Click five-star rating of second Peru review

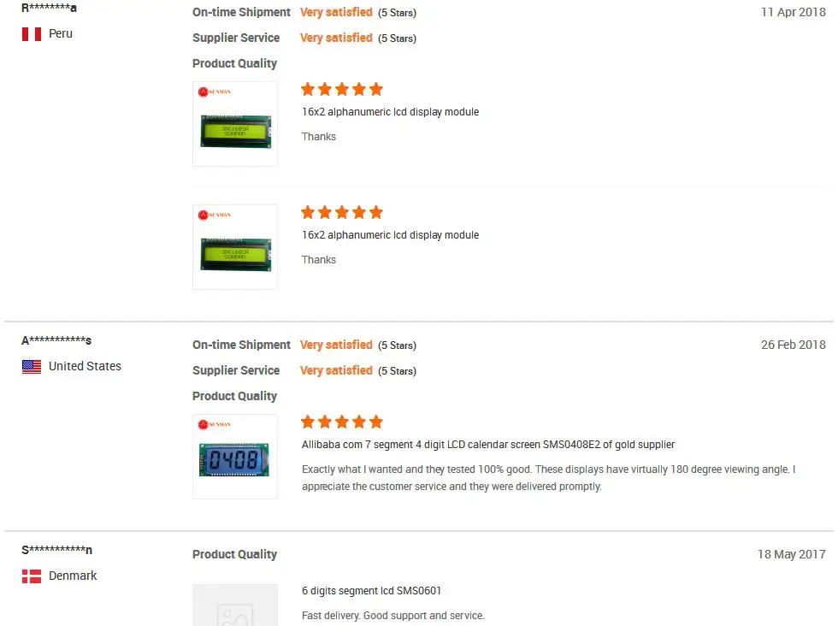(x=342, y=212)
